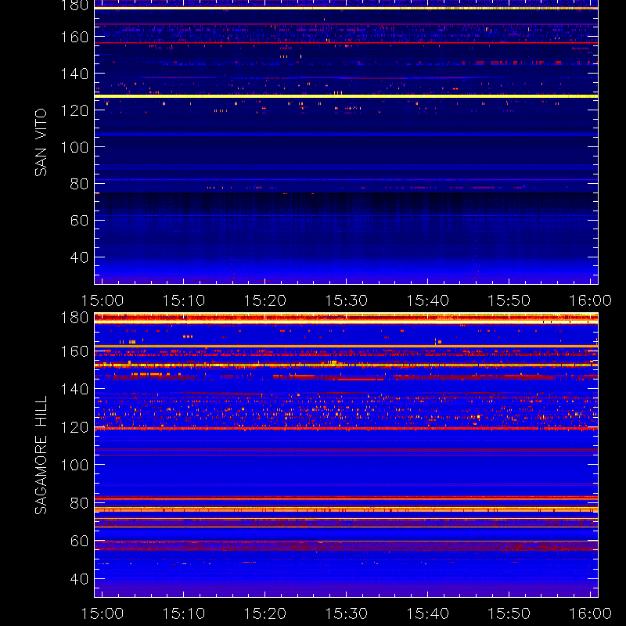Click the SAGAMORE HILL axis title
This screenshot has height=626, width=626.
coord(41,455)
